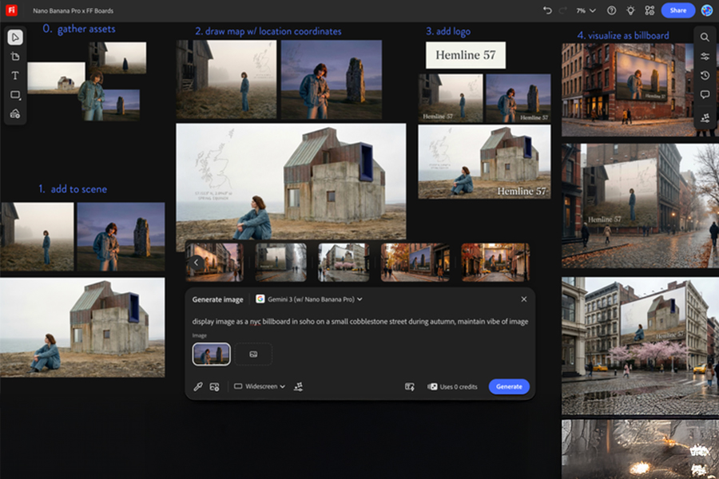This screenshot has width=719, height=479.
Task: Open the apps and integrations icon
Action: pyautogui.click(x=649, y=10)
